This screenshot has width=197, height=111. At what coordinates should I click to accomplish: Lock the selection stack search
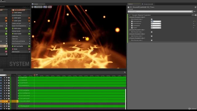[192, 12]
